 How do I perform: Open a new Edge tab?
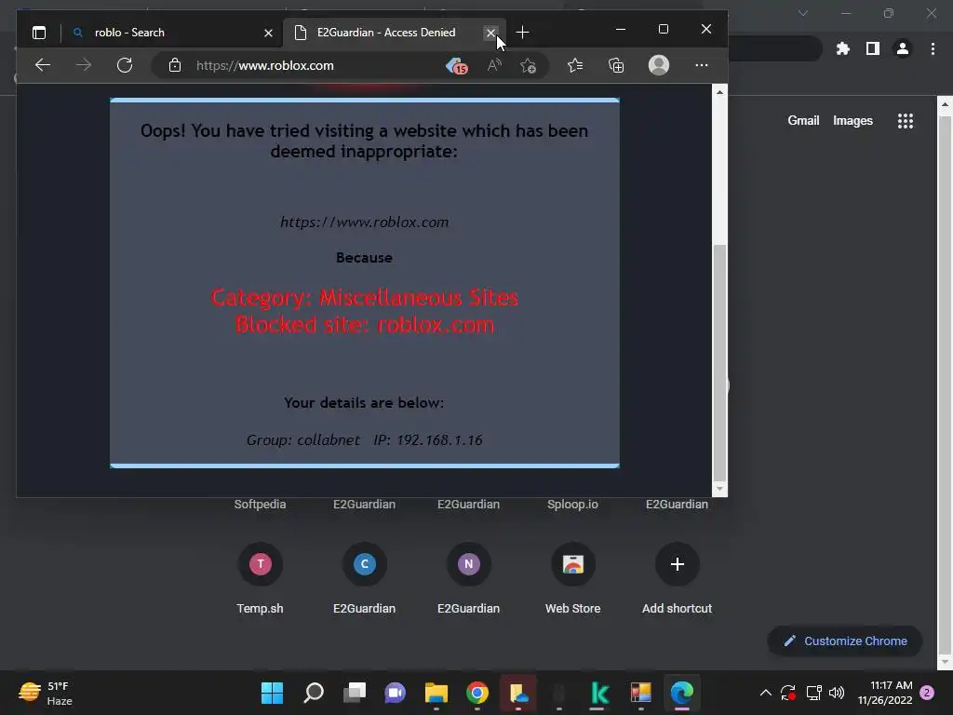[x=522, y=33]
